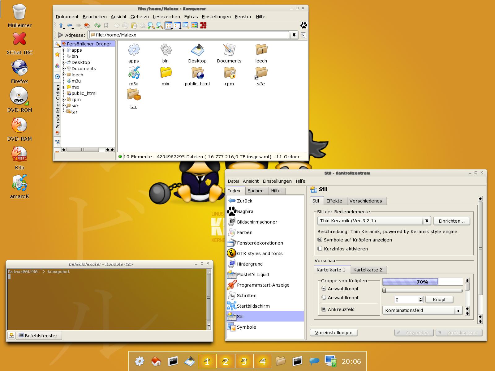Viewport: 495px width, 371px height.
Task: Select the first Auswahlknopf radio button
Action: point(324,288)
